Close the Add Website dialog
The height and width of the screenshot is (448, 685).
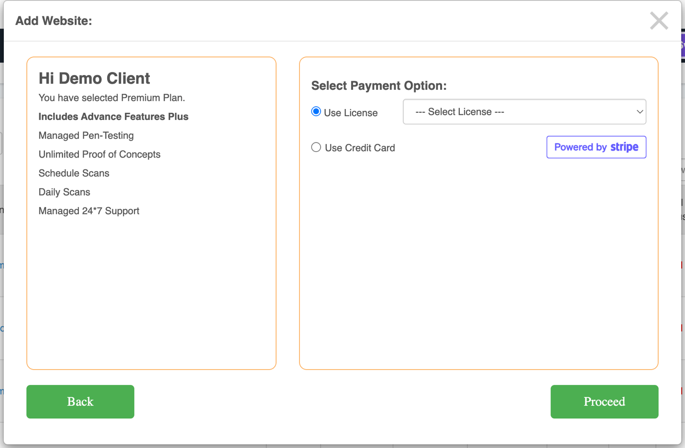click(659, 21)
